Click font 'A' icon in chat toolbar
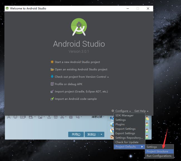Screen dimensions: 181x161 tap(9, 117)
